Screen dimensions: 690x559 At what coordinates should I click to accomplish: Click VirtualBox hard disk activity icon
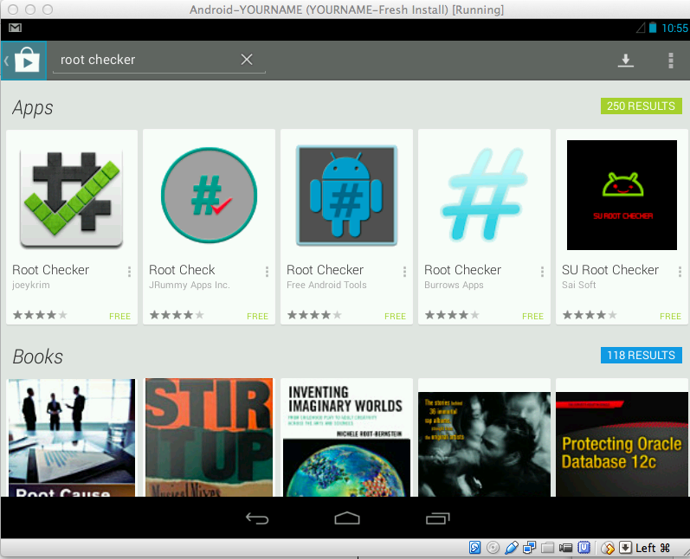tap(474, 548)
